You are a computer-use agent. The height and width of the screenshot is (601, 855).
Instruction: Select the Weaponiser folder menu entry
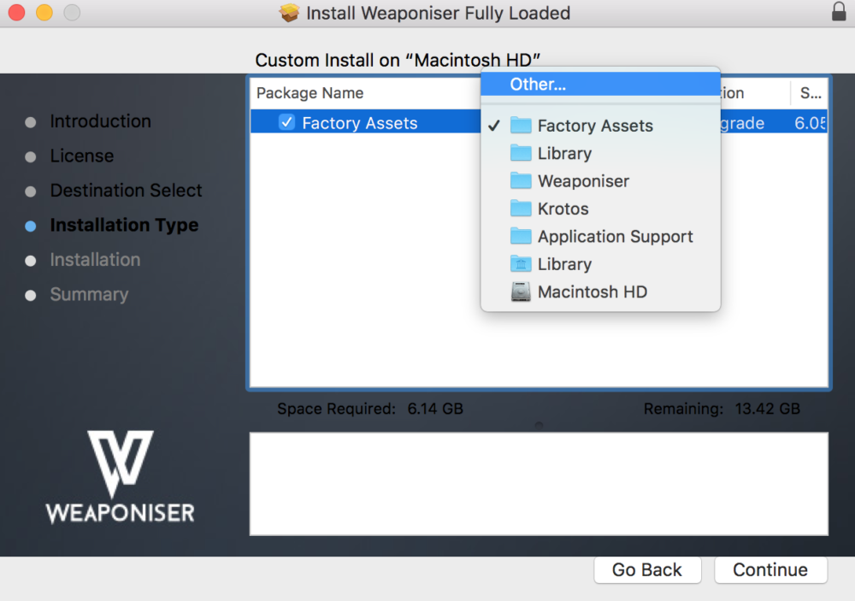pos(600,181)
